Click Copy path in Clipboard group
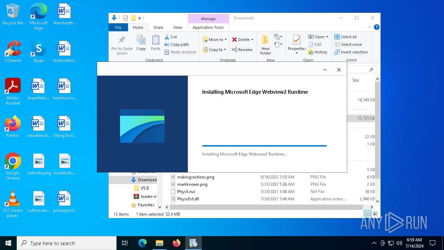The image size is (444, 250). coord(176,44)
